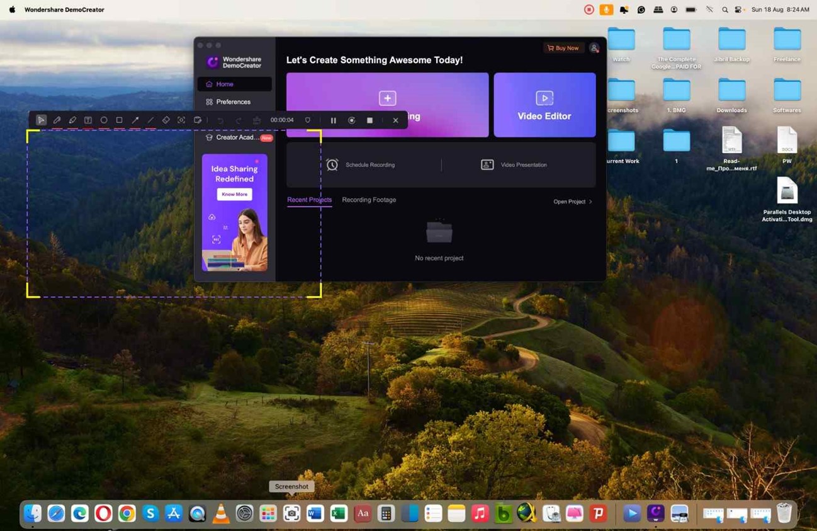Switch to Recent Projects tab
Image resolution: width=817 pixels, height=531 pixels.
(x=309, y=200)
